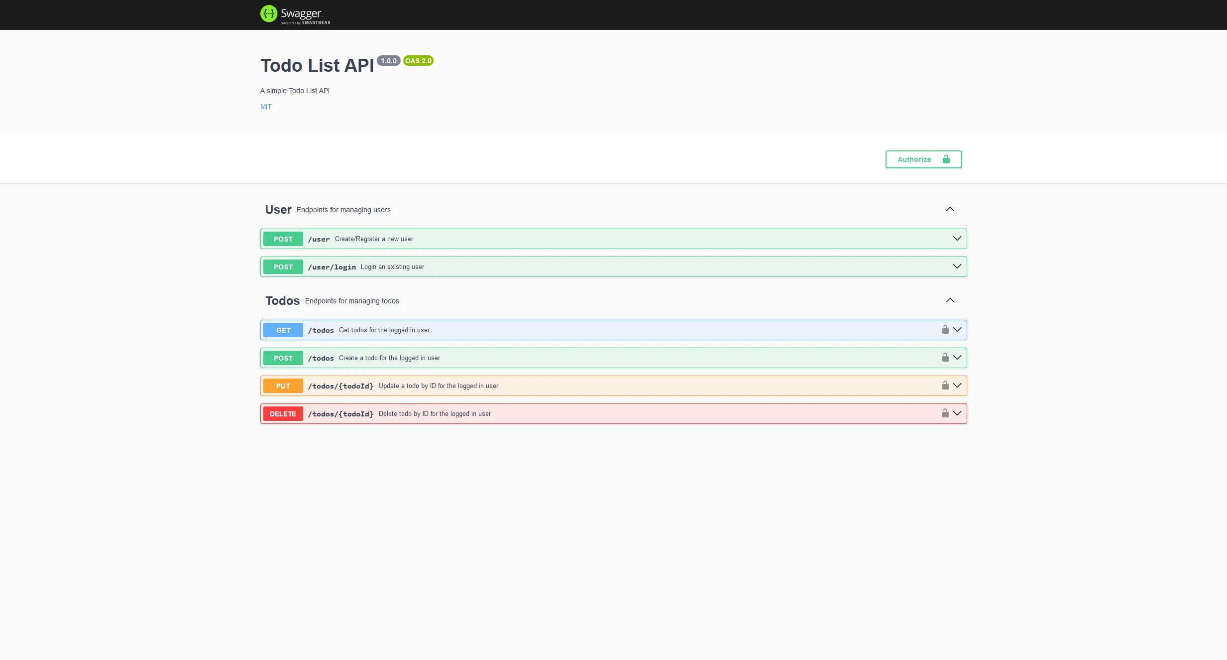Click the lock icon on DELETE /todos/{todoId}
The image size is (1227, 660).
944,413
